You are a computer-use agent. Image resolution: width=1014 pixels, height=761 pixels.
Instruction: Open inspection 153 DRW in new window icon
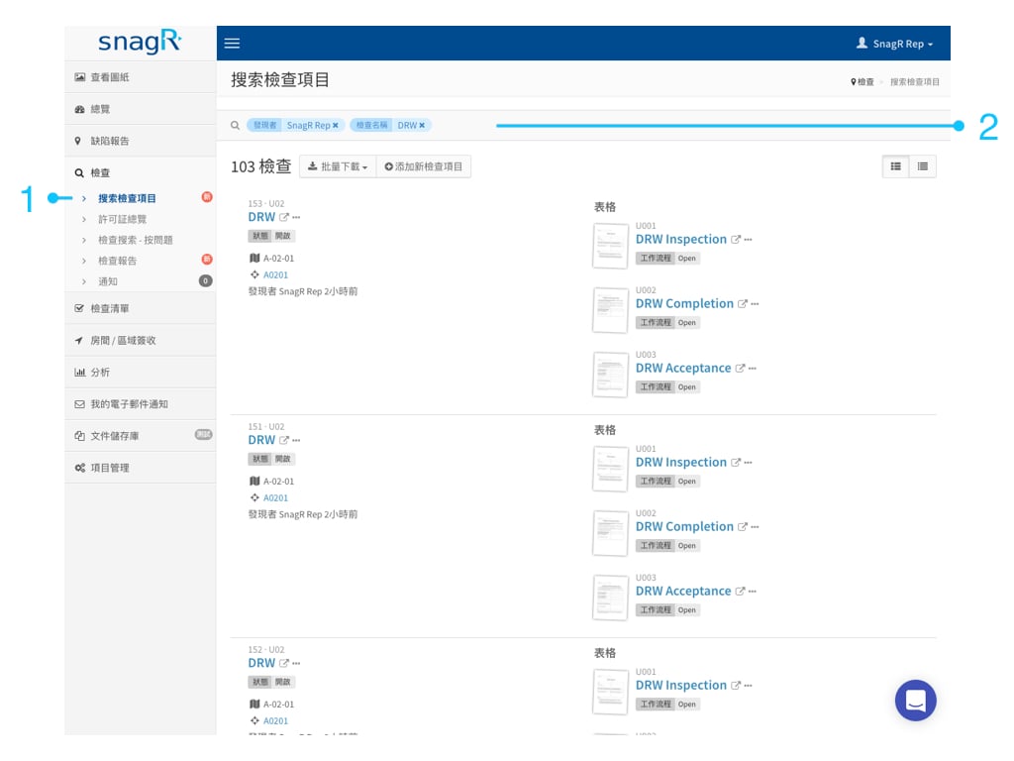click(283, 217)
